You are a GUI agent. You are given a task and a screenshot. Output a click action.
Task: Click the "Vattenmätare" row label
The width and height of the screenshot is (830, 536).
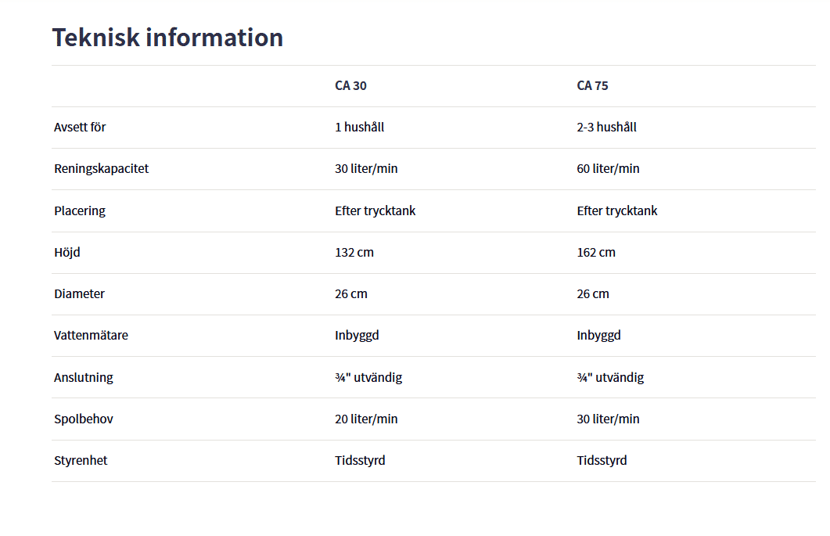point(91,336)
